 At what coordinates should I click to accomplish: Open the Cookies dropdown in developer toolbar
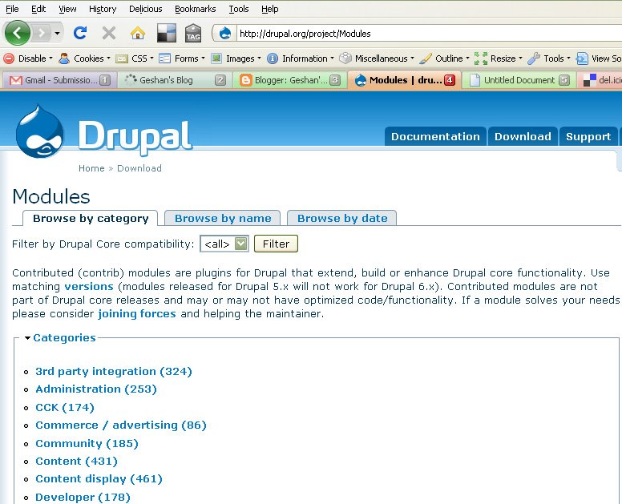(x=84, y=58)
